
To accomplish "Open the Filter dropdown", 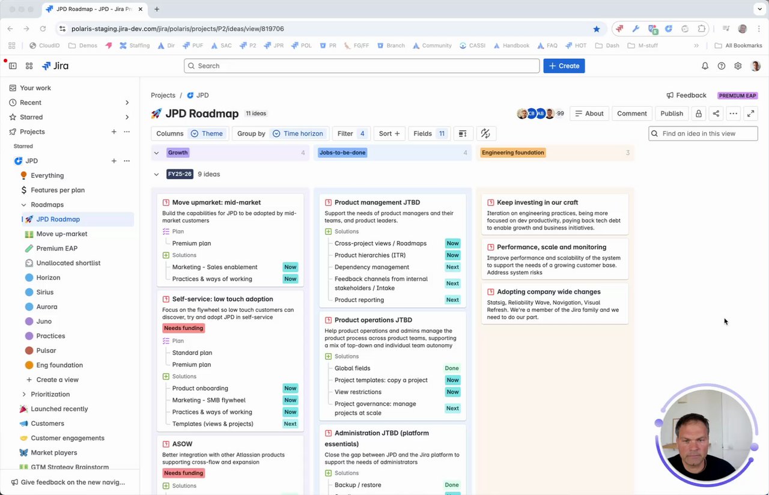I will (351, 133).
